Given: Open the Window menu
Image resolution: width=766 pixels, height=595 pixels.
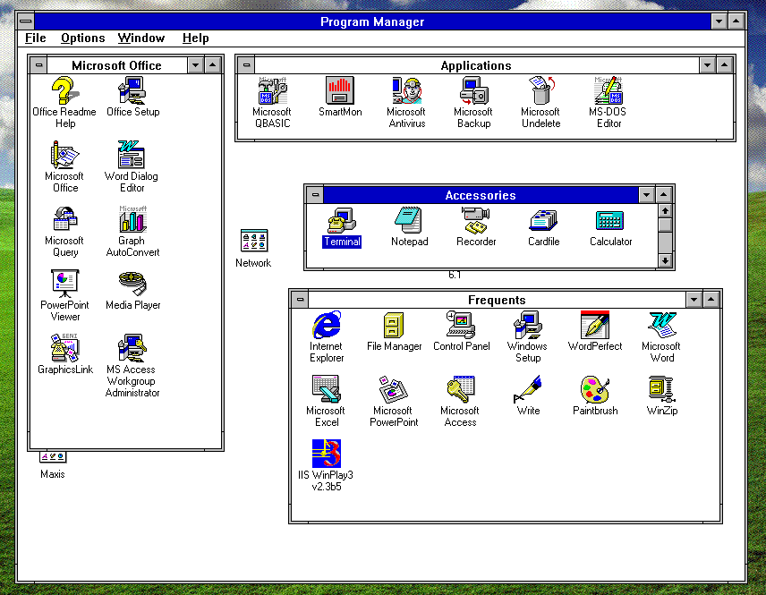Looking at the screenshot, I should coord(141,38).
